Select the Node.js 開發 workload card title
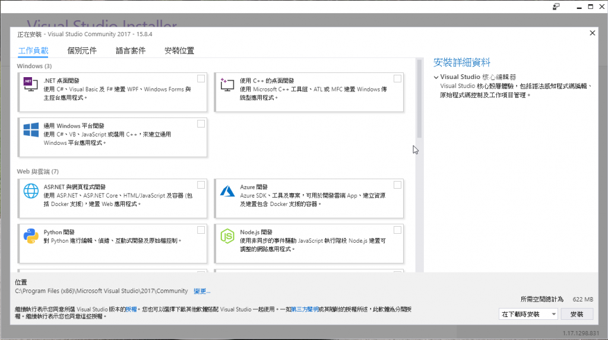This screenshot has height=340, width=608. [x=256, y=232]
